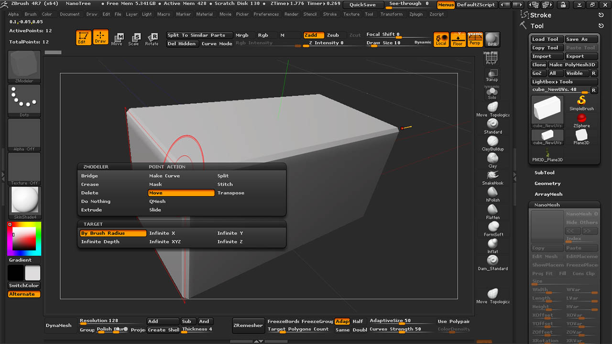Screen dimensions: 612x344
Task: Open the Dots stroke selector
Action: (x=24, y=100)
